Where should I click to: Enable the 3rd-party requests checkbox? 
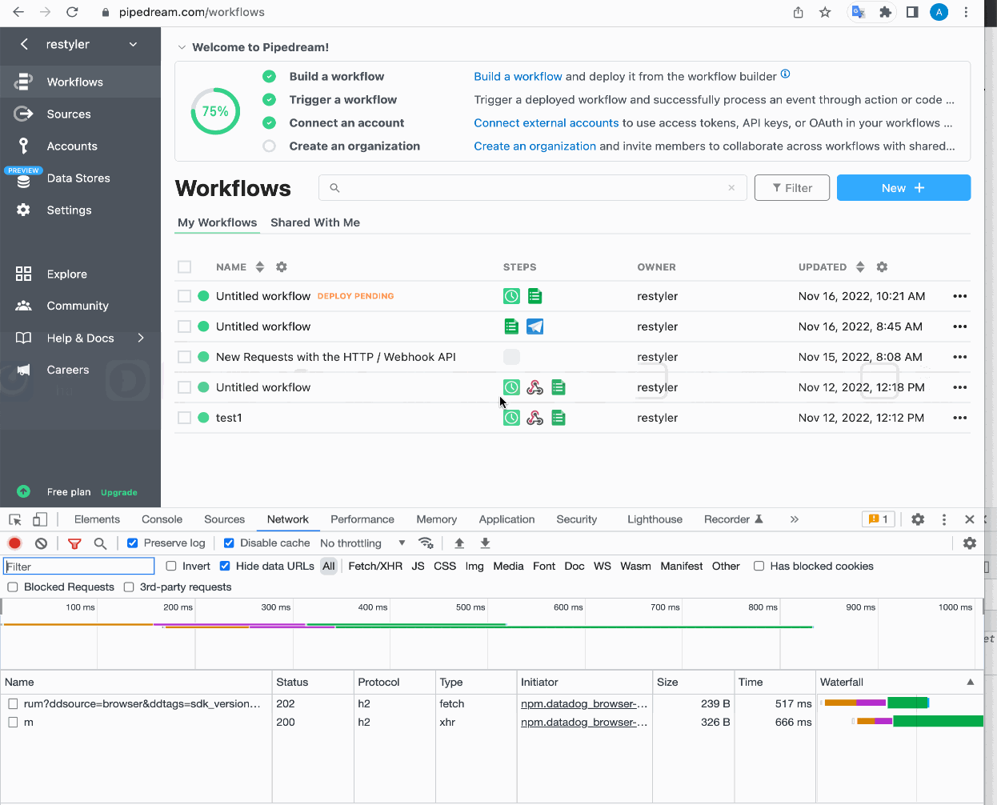click(x=129, y=587)
